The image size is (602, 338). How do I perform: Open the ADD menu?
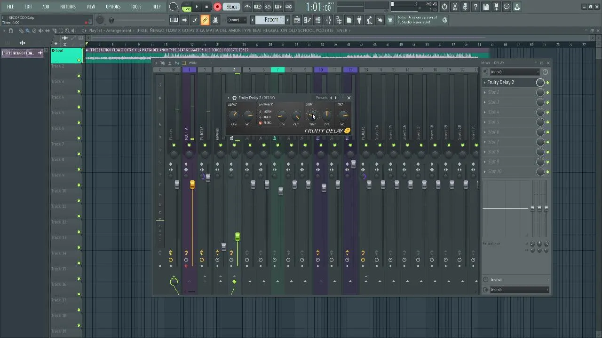pyautogui.click(x=46, y=7)
